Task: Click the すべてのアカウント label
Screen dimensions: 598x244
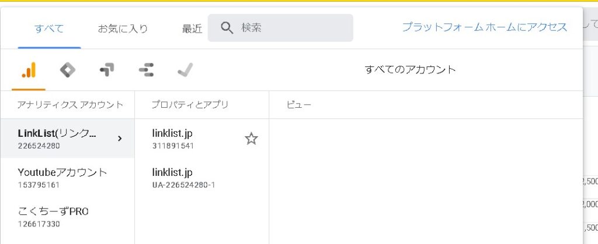Action: point(410,70)
